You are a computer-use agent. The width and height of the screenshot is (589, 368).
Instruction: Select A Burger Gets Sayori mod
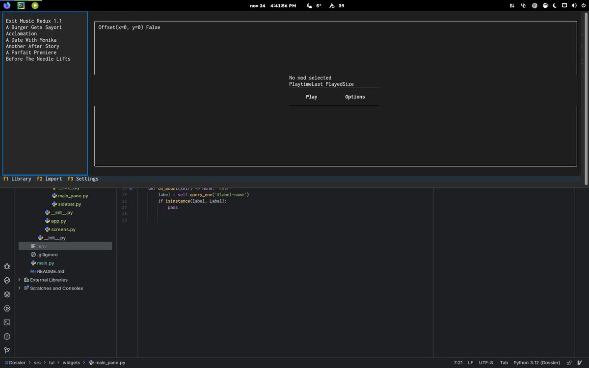[x=34, y=27]
